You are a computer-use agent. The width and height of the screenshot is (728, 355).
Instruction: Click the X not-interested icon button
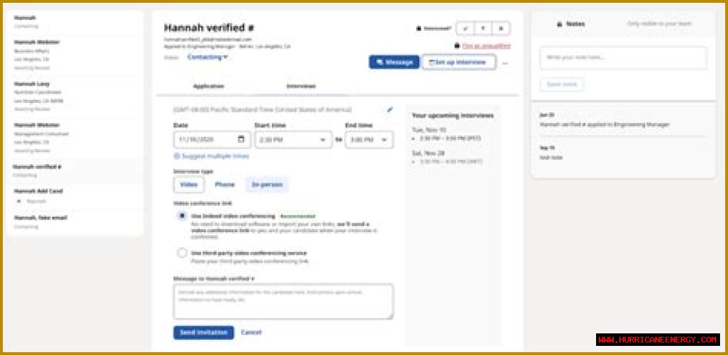(500, 28)
